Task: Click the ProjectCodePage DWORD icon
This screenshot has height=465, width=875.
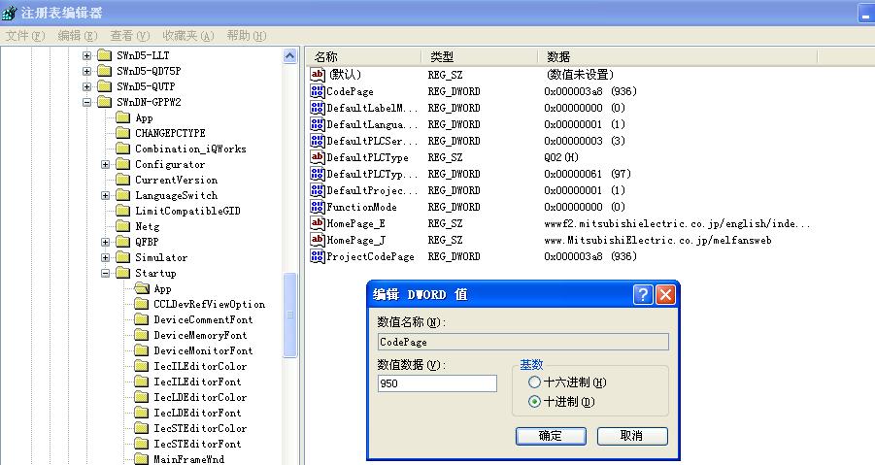Action: 318,256
